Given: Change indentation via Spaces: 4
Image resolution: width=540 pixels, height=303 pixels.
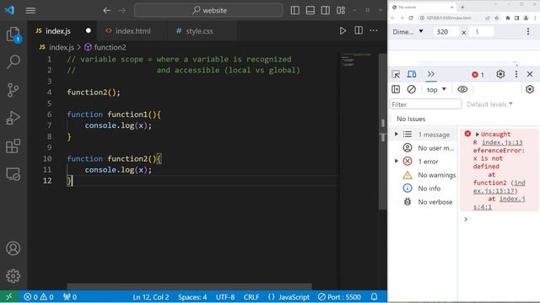Looking at the screenshot, I should tap(192, 297).
